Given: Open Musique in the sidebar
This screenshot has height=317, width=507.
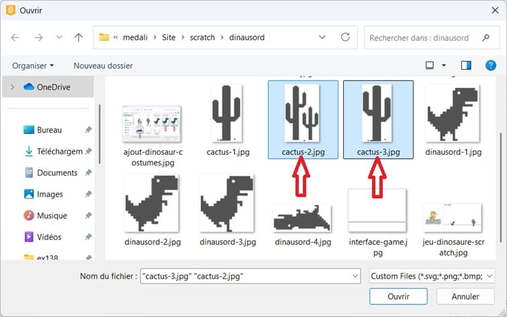Looking at the screenshot, I should pos(45,216).
